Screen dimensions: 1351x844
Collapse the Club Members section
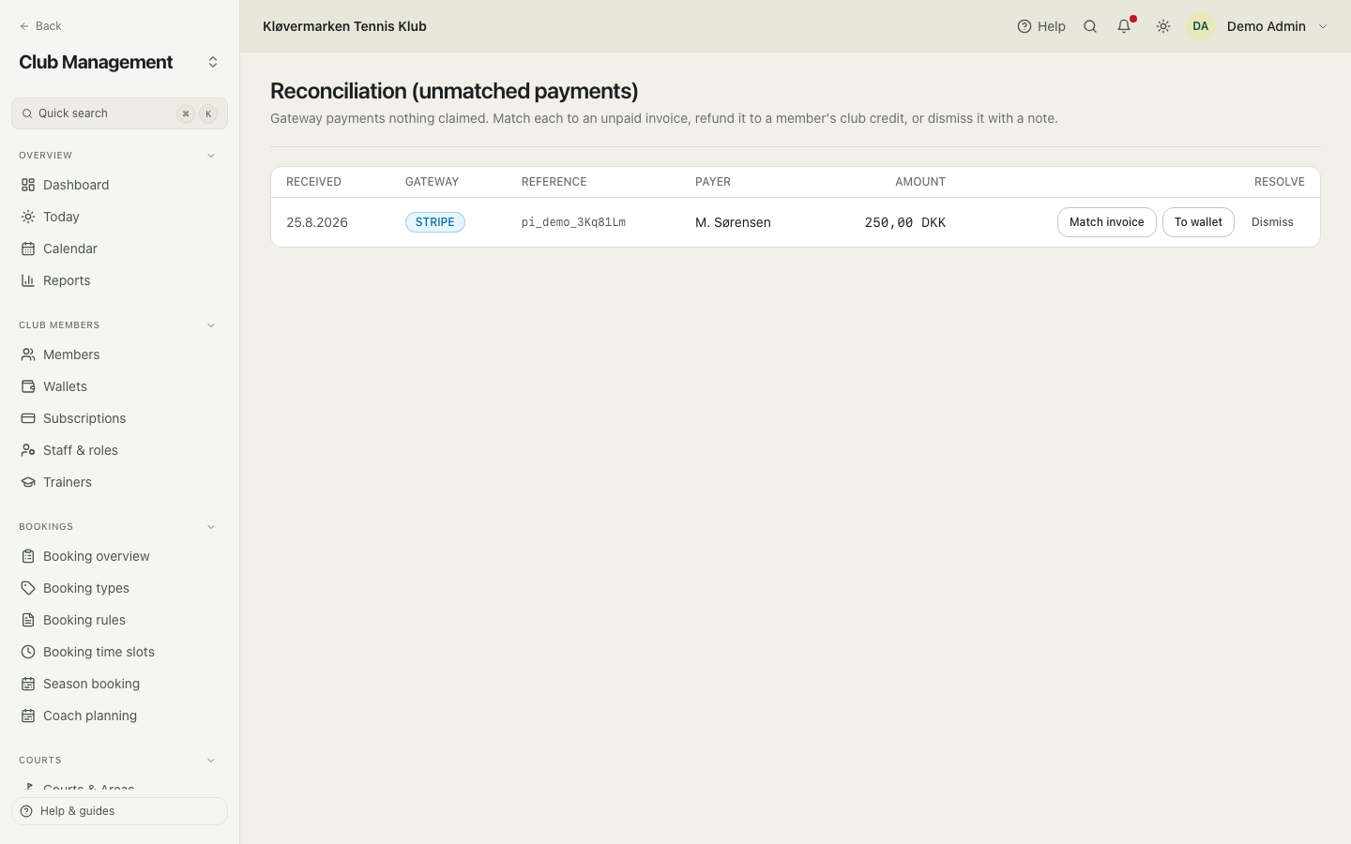click(x=211, y=325)
